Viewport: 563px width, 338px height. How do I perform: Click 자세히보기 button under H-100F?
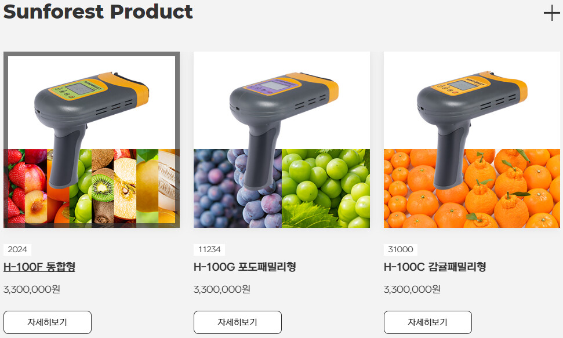coord(48,322)
